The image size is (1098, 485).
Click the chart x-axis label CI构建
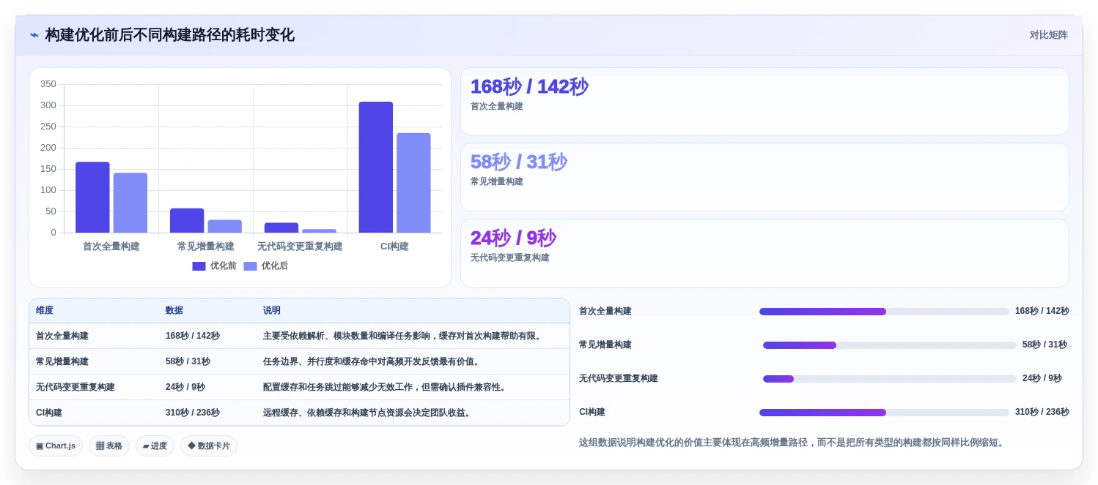[394, 247]
